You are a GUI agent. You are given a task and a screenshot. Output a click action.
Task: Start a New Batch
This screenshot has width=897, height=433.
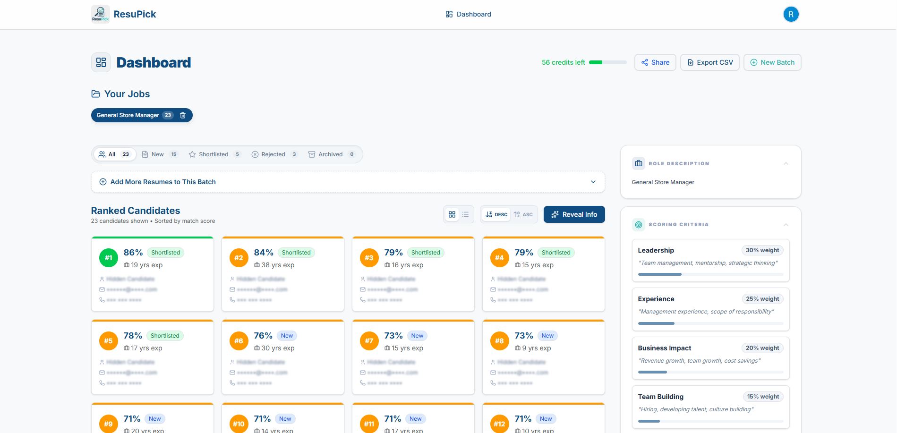coord(772,62)
